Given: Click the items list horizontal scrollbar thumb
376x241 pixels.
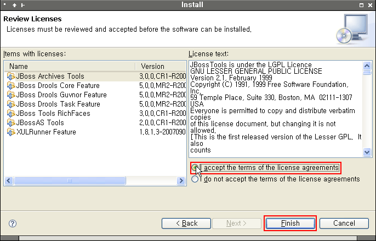Looking at the screenshot, I should pyautogui.click(x=70, y=180).
